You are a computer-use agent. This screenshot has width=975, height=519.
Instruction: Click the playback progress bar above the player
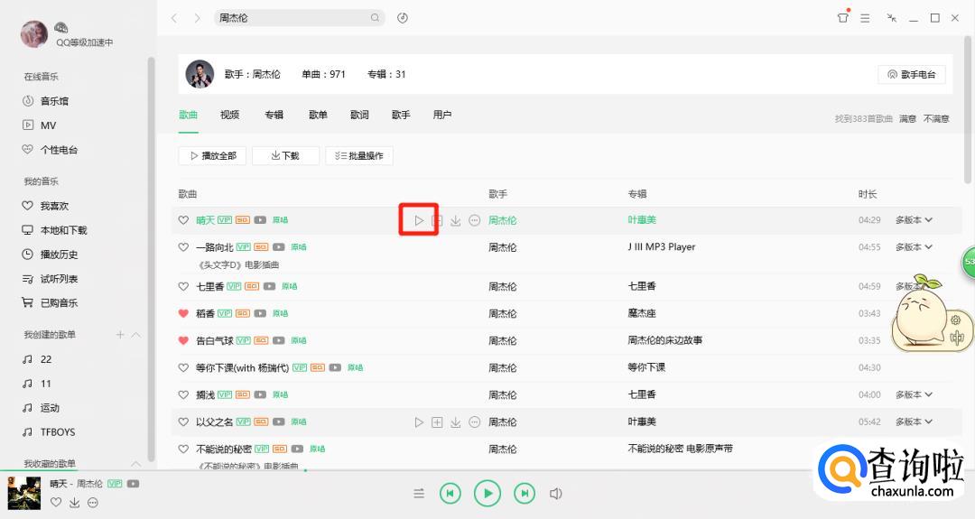point(487,470)
